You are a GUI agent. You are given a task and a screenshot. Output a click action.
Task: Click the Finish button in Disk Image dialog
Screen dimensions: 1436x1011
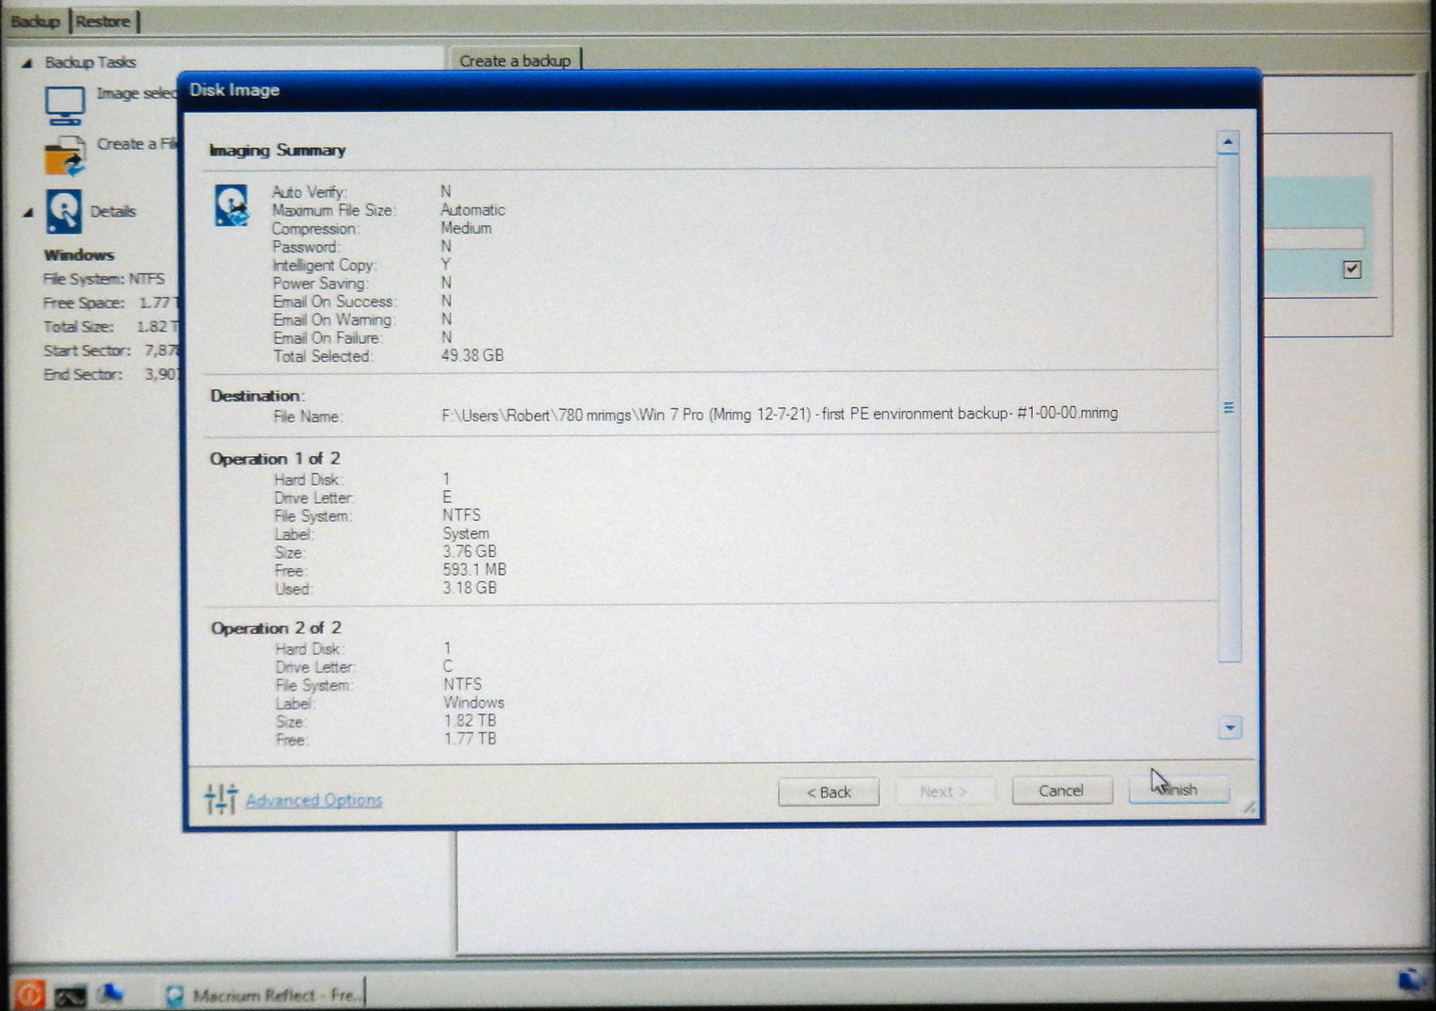(1178, 790)
